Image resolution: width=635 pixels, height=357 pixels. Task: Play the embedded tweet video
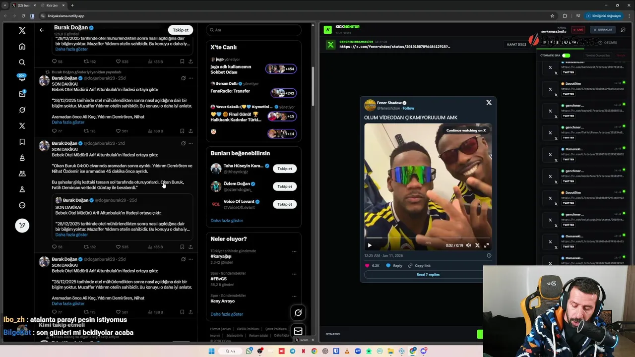(x=369, y=245)
